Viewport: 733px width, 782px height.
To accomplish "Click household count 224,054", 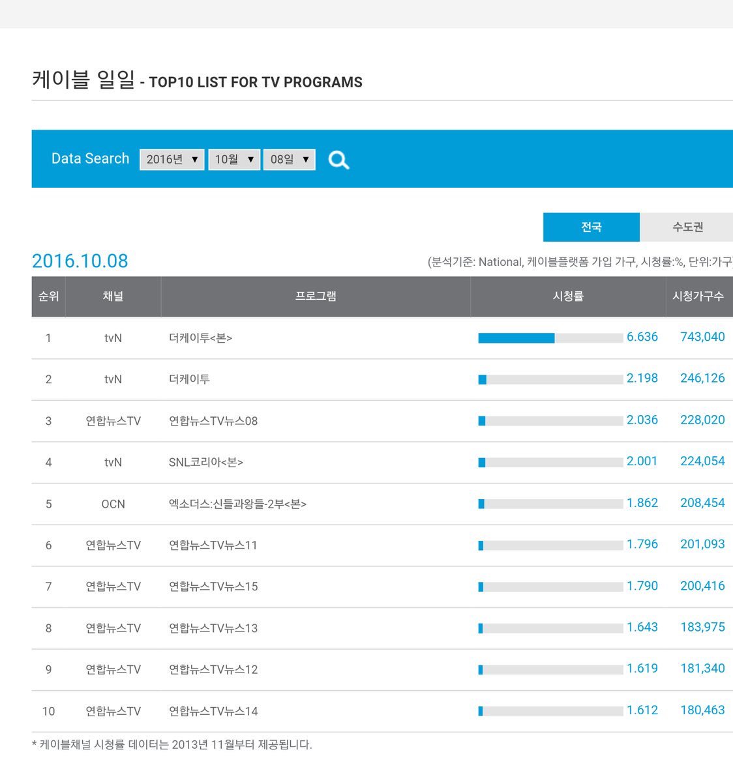I will (702, 461).
